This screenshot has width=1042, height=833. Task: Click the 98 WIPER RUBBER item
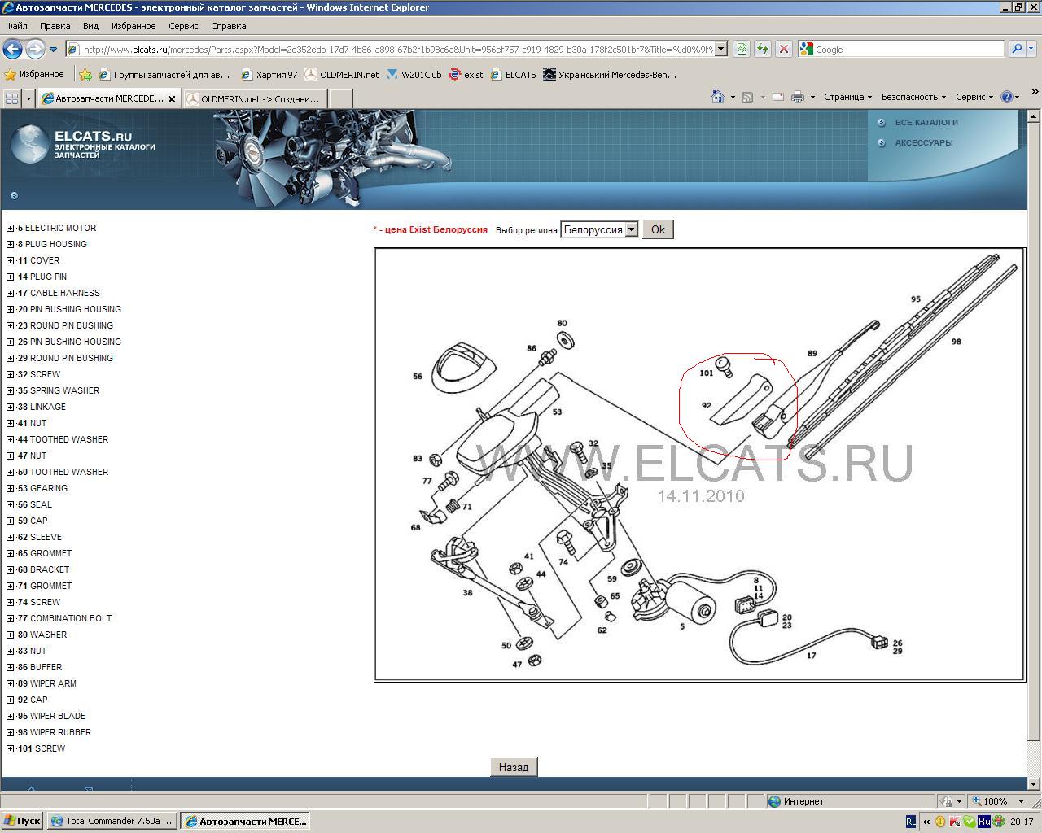tap(55, 732)
